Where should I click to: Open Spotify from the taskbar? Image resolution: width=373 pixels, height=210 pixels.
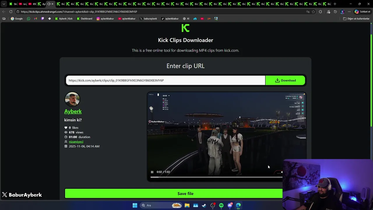click(221, 205)
